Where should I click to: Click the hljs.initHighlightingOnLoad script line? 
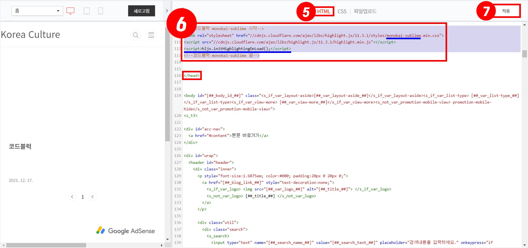click(237, 49)
